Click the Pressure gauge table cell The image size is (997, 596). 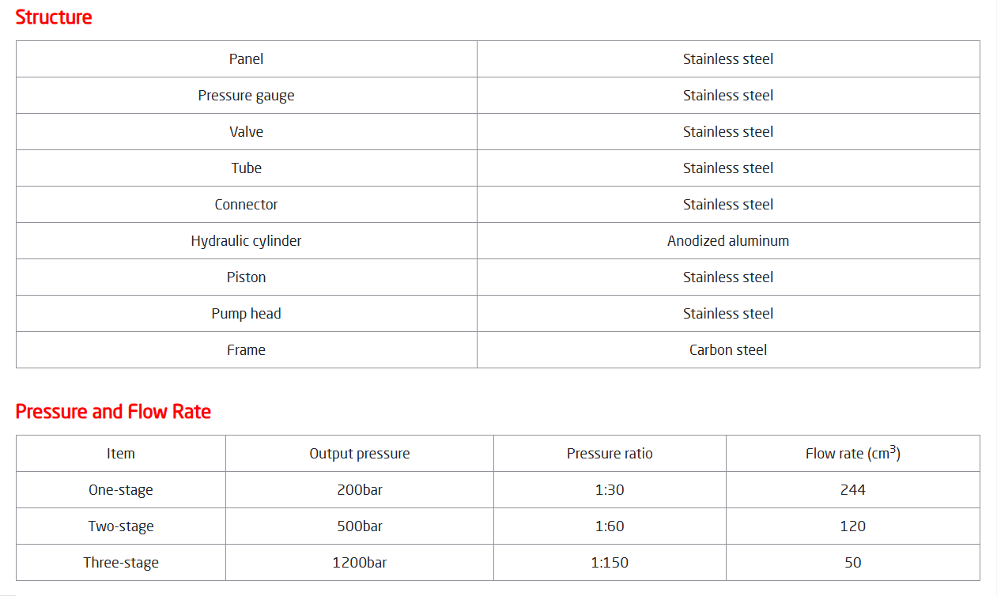point(247,96)
